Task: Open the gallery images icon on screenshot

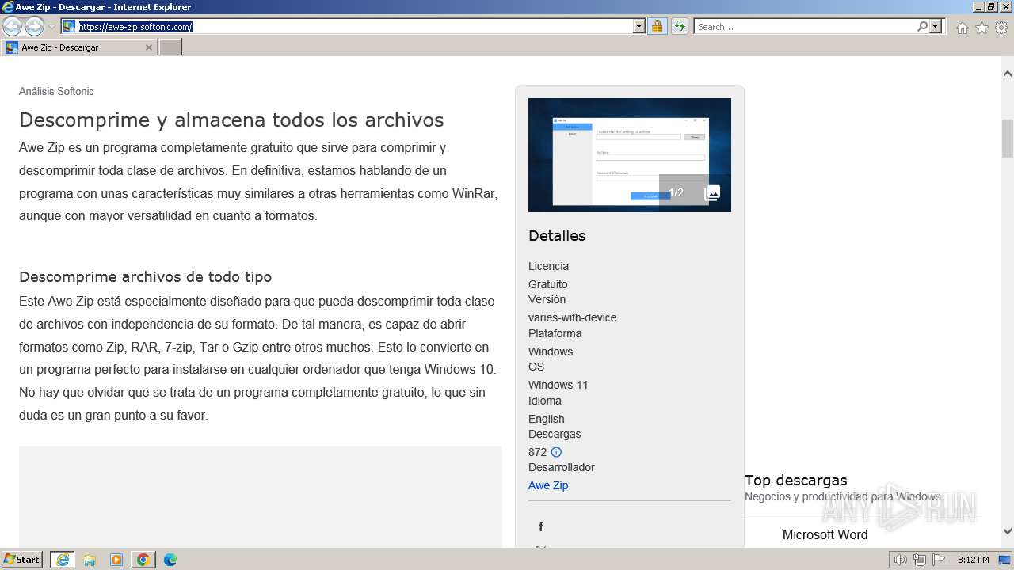Action: (712, 193)
